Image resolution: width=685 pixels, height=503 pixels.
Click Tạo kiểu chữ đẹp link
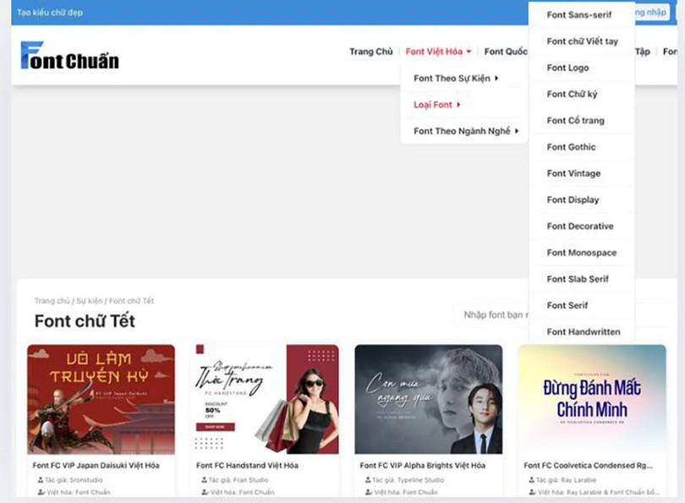(50, 13)
